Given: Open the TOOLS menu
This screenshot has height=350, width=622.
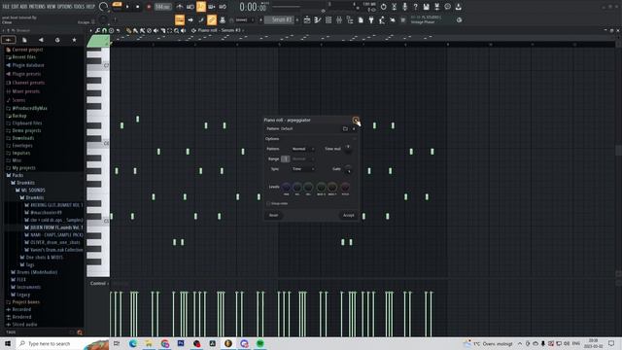Looking at the screenshot, I should pyautogui.click(x=80, y=7).
